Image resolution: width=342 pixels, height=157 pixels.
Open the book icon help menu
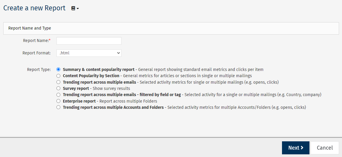coord(73,8)
